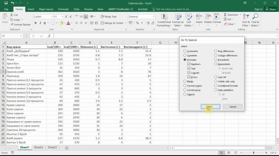Select the Last cell option
Image resolution: width=279 pixels, height=156 pixels.
coord(216,77)
